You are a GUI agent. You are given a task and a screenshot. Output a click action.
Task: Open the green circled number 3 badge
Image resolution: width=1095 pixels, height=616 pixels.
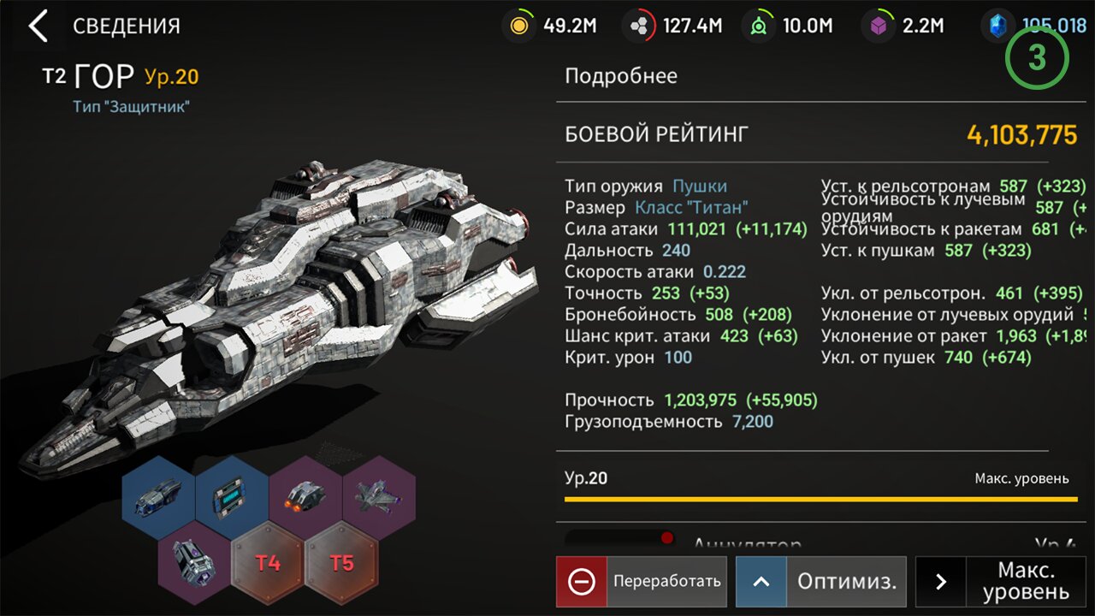[x=1037, y=58]
